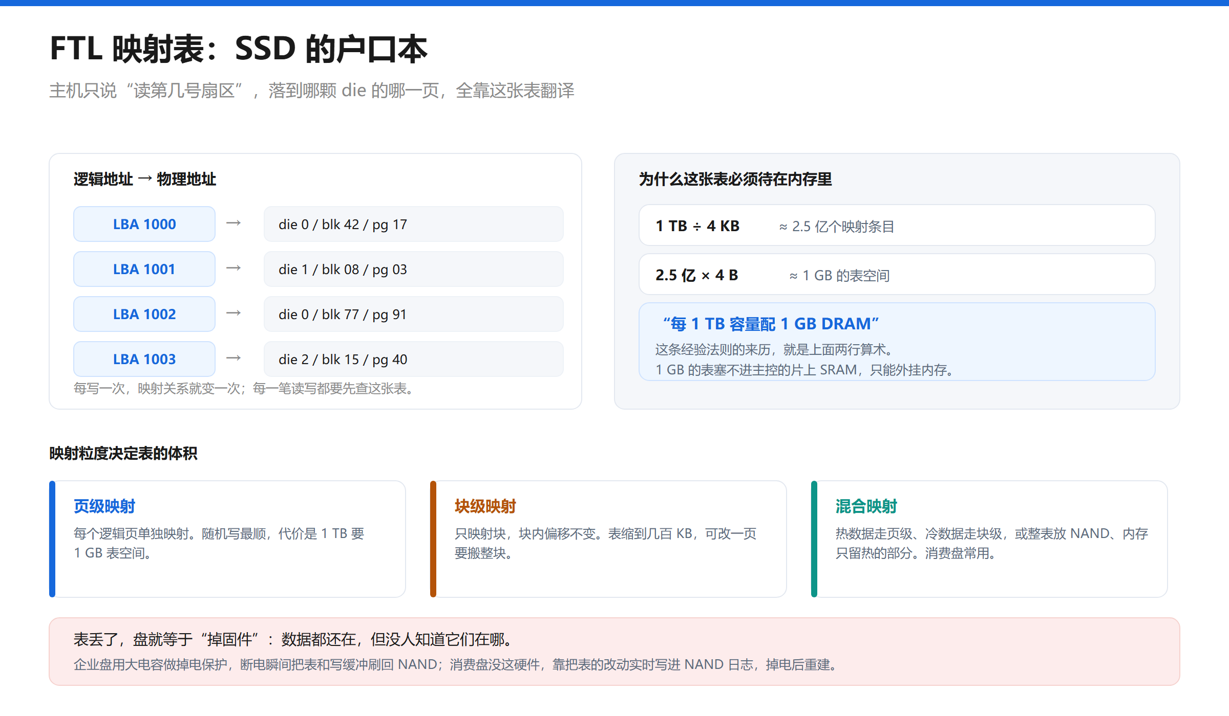Select the LBA 1001 chip

144,269
